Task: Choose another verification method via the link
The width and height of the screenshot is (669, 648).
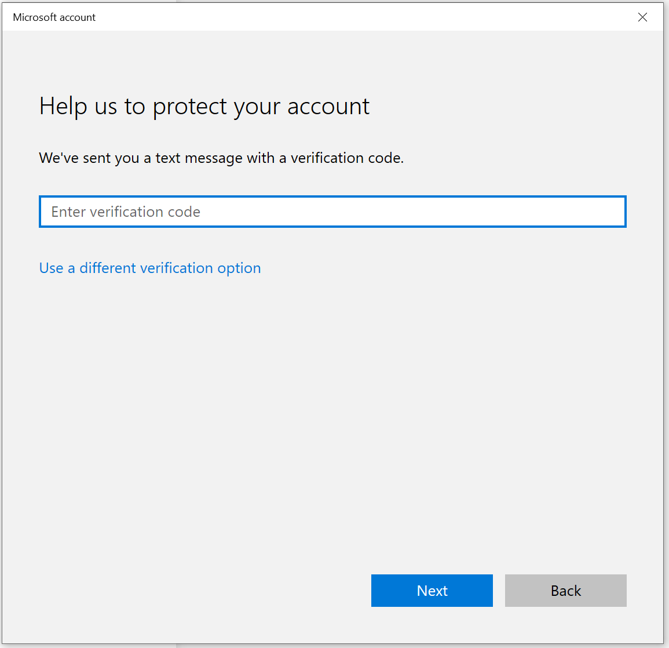Action: [x=150, y=268]
